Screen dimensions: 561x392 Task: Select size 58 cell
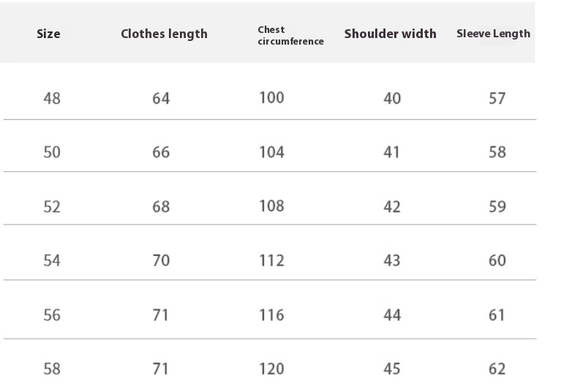coord(52,369)
